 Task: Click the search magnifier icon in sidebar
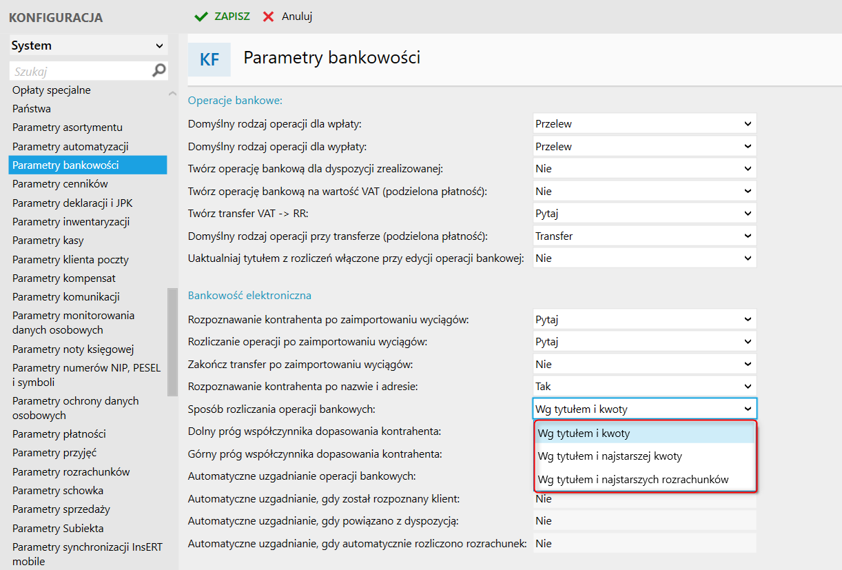tap(159, 70)
